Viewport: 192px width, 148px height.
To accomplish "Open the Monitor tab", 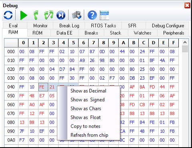I will [40, 26].
